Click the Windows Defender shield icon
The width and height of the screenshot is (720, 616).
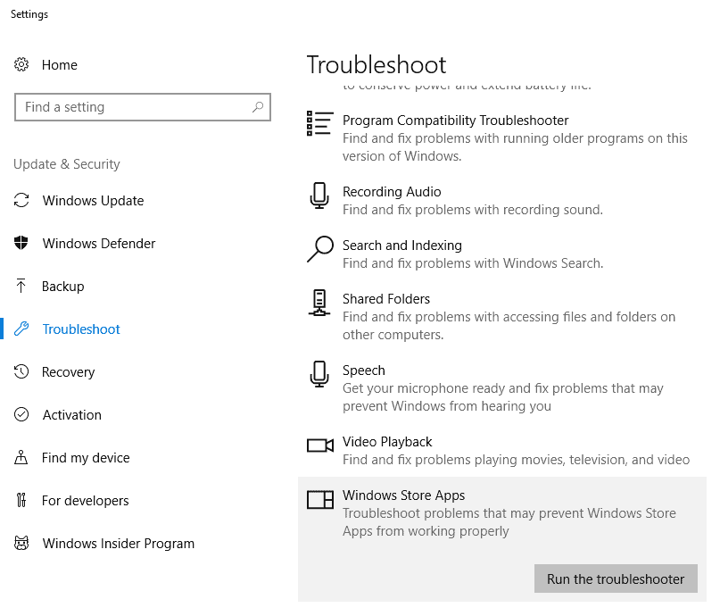click(24, 243)
